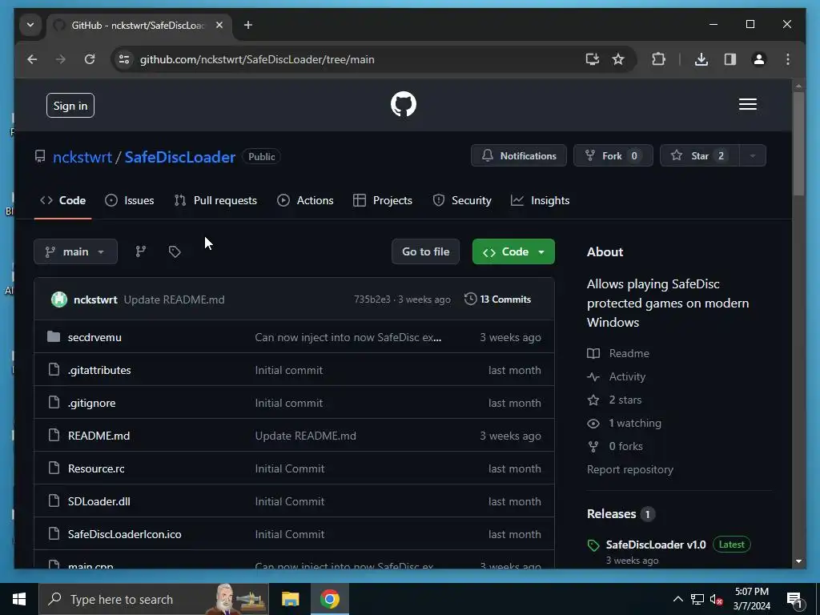
Task: Click the Sign in button
Action: point(70,106)
